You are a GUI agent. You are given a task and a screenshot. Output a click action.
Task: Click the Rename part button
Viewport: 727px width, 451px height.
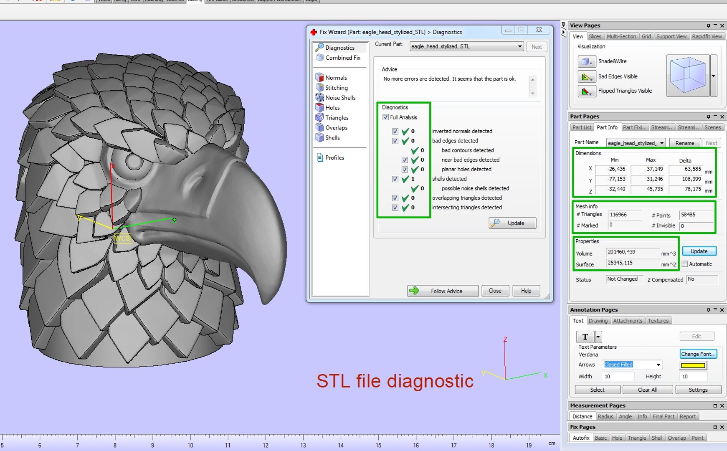click(x=685, y=143)
